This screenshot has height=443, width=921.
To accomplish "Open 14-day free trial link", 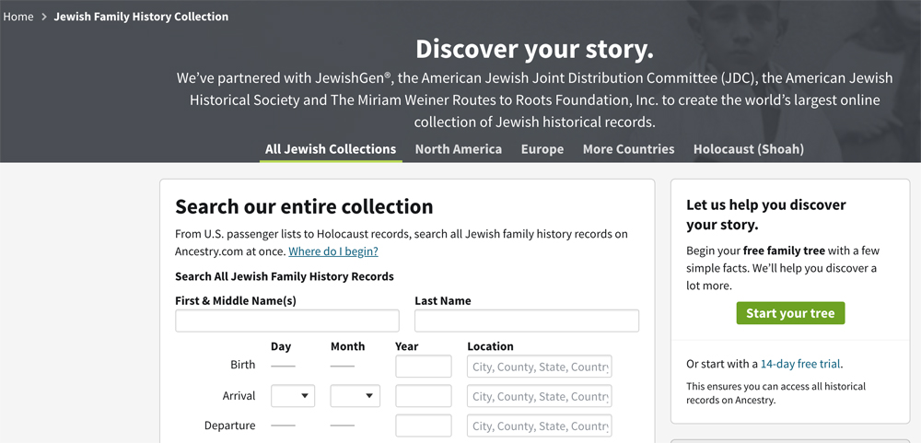I will click(800, 364).
